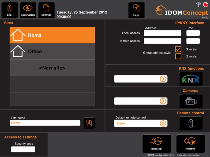Open the Default remote control dropdown arrow
The width and height of the screenshot is (210, 157).
[x=163, y=124]
